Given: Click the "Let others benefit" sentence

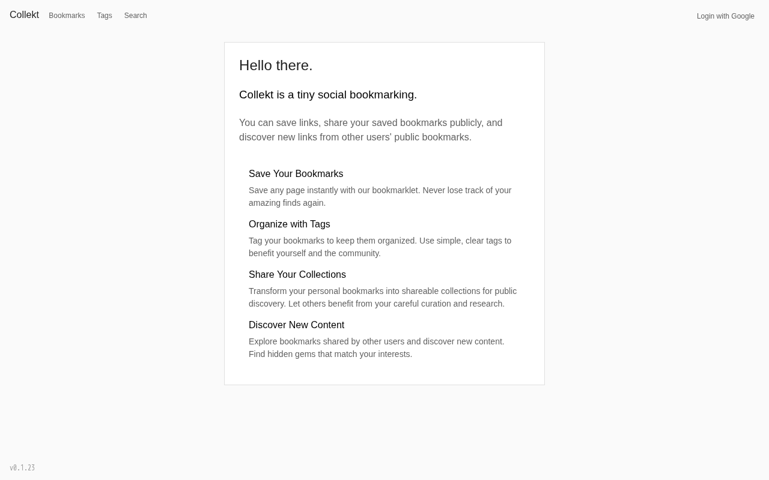Looking at the screenshot, I should (397, 304).
